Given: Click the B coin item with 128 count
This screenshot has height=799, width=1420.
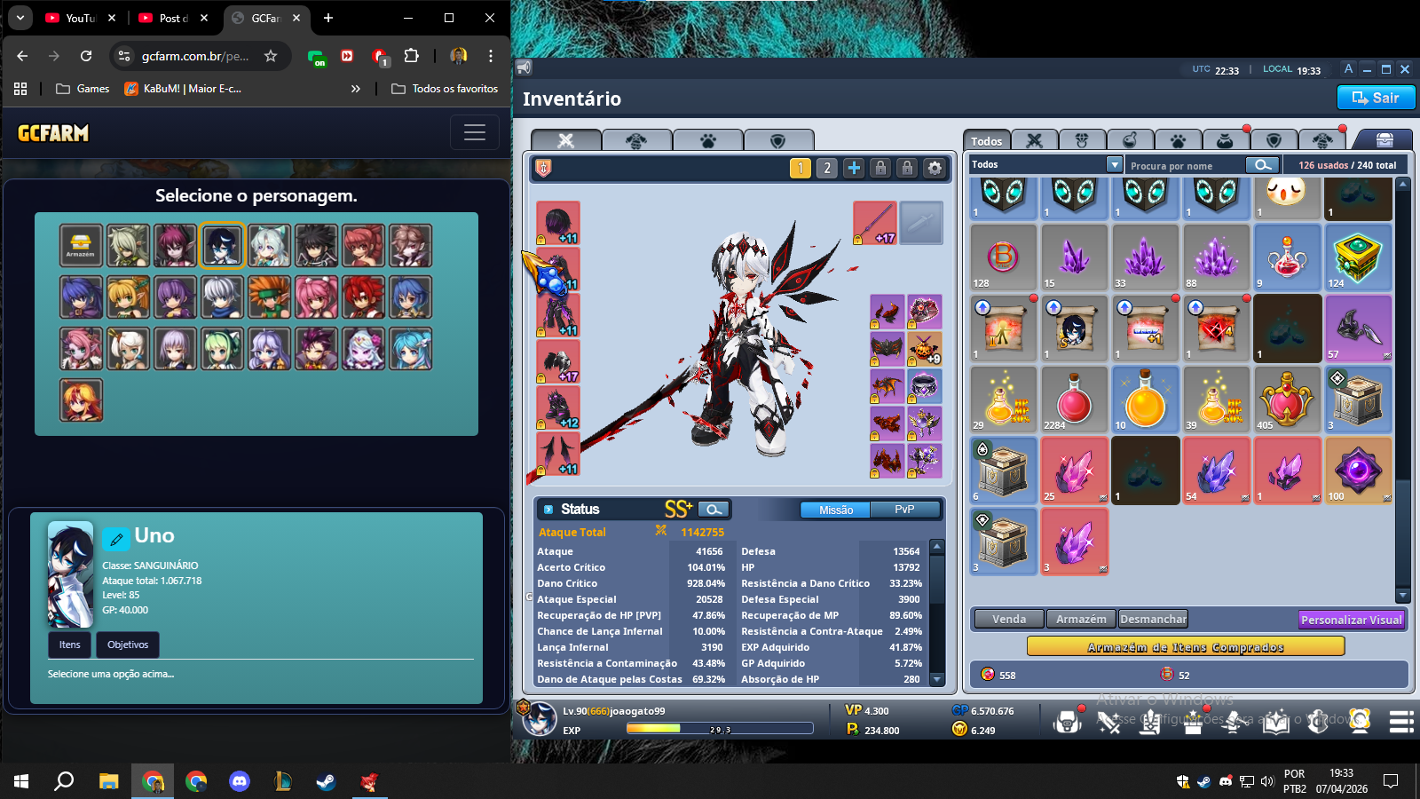Looking at the screenshot, I should tap(1004, 257).
